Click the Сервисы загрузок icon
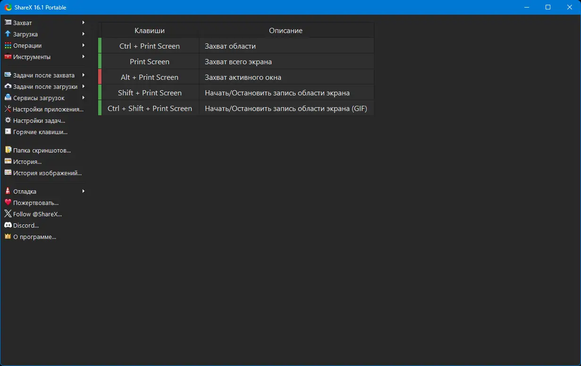The height and width of the screenshot is (366, 581). coord(8,98)
